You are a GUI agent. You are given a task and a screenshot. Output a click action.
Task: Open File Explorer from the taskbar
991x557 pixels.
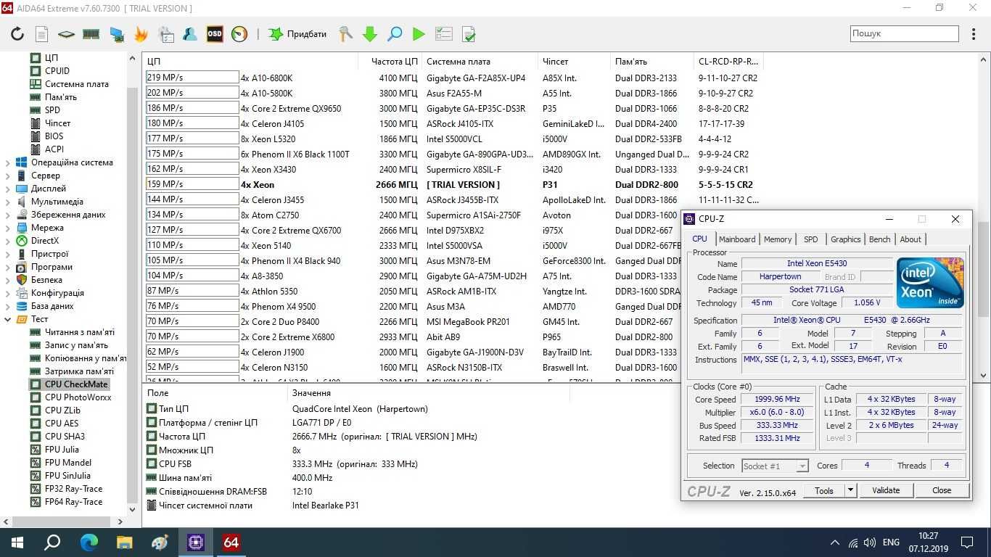pos(124,542)
